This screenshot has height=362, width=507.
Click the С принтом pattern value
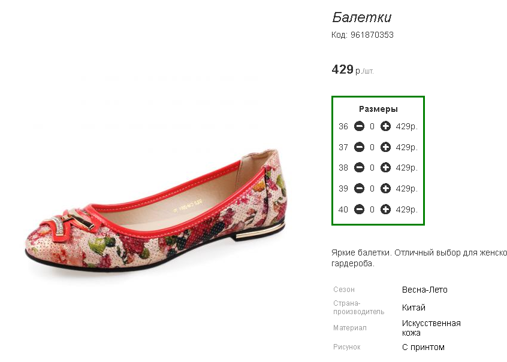point(423,347)
